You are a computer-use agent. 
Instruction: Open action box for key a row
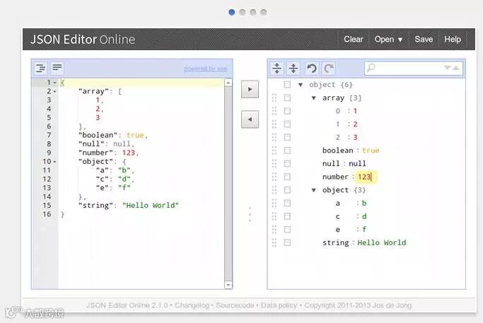pos(287,204)
